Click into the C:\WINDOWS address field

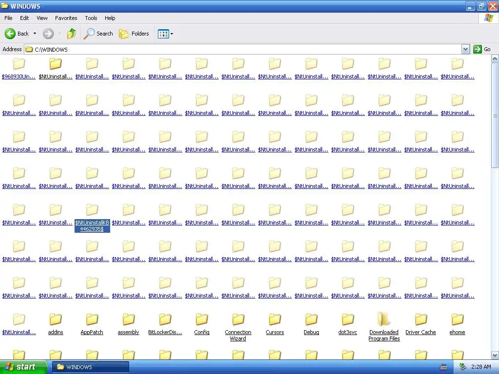[x=242, y=49]
